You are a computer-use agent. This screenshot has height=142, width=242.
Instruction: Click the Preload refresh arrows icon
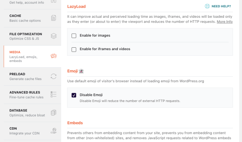(54, 76)
